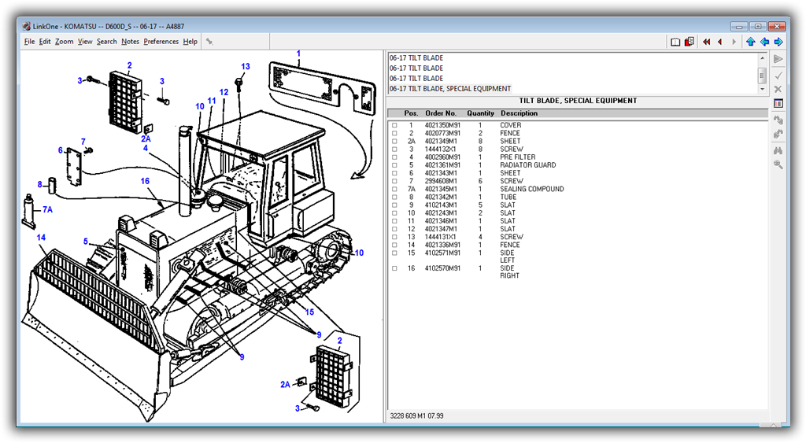This screenshot has height=443, width=806.
Task: Click the gray play triangle icon
Action: 778,59
